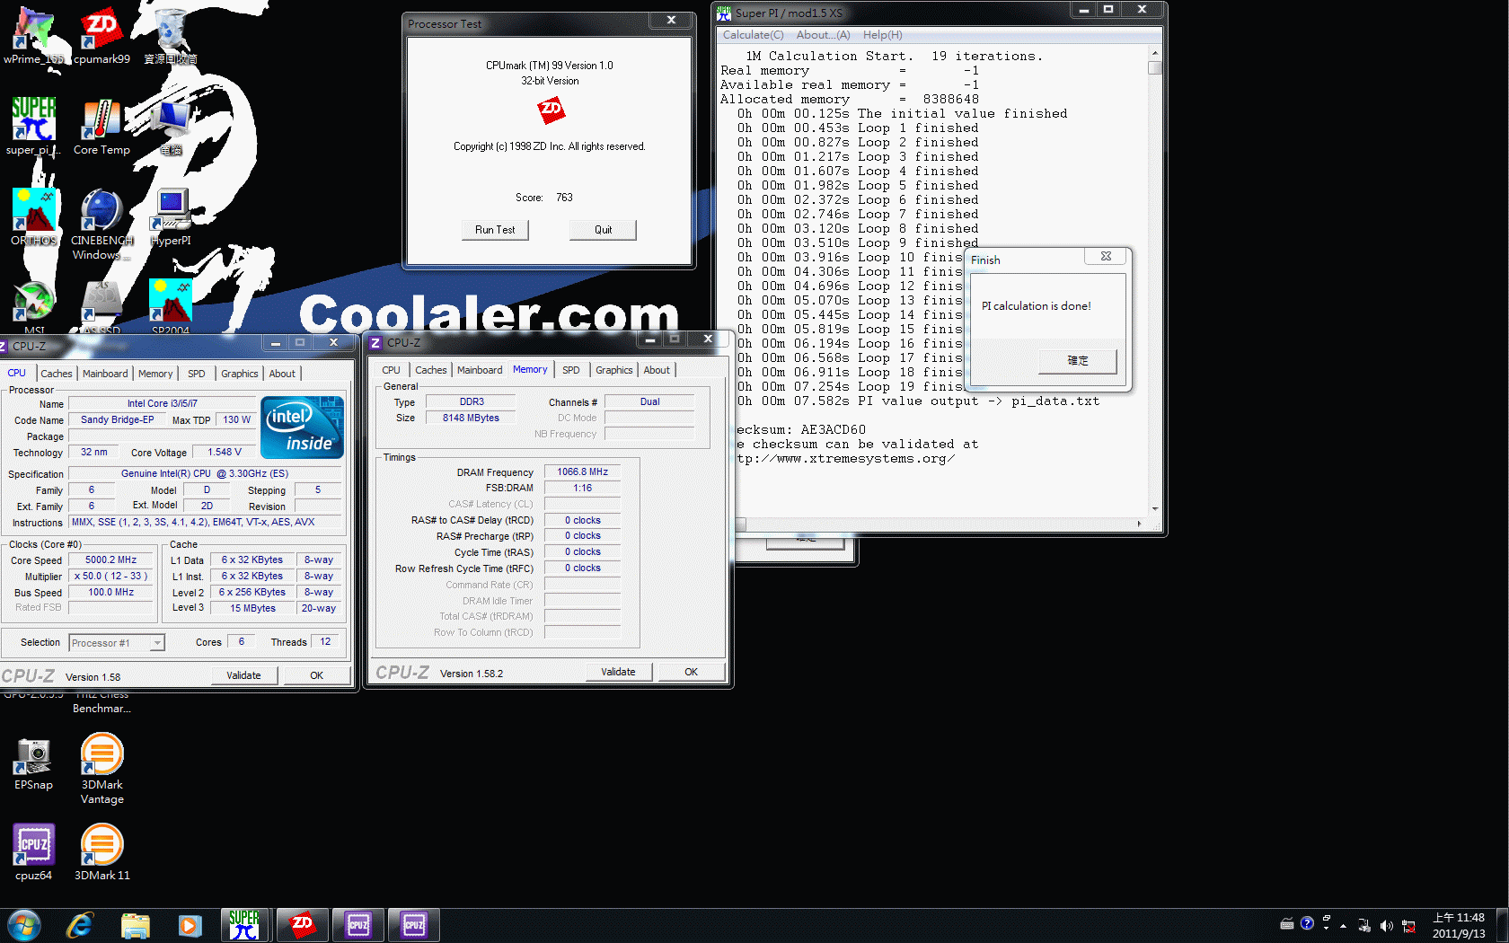The height and width of the screenshot is (943, 1509).
Task: Switch to ZD CPUmark taskbar button
Action: 302,925
